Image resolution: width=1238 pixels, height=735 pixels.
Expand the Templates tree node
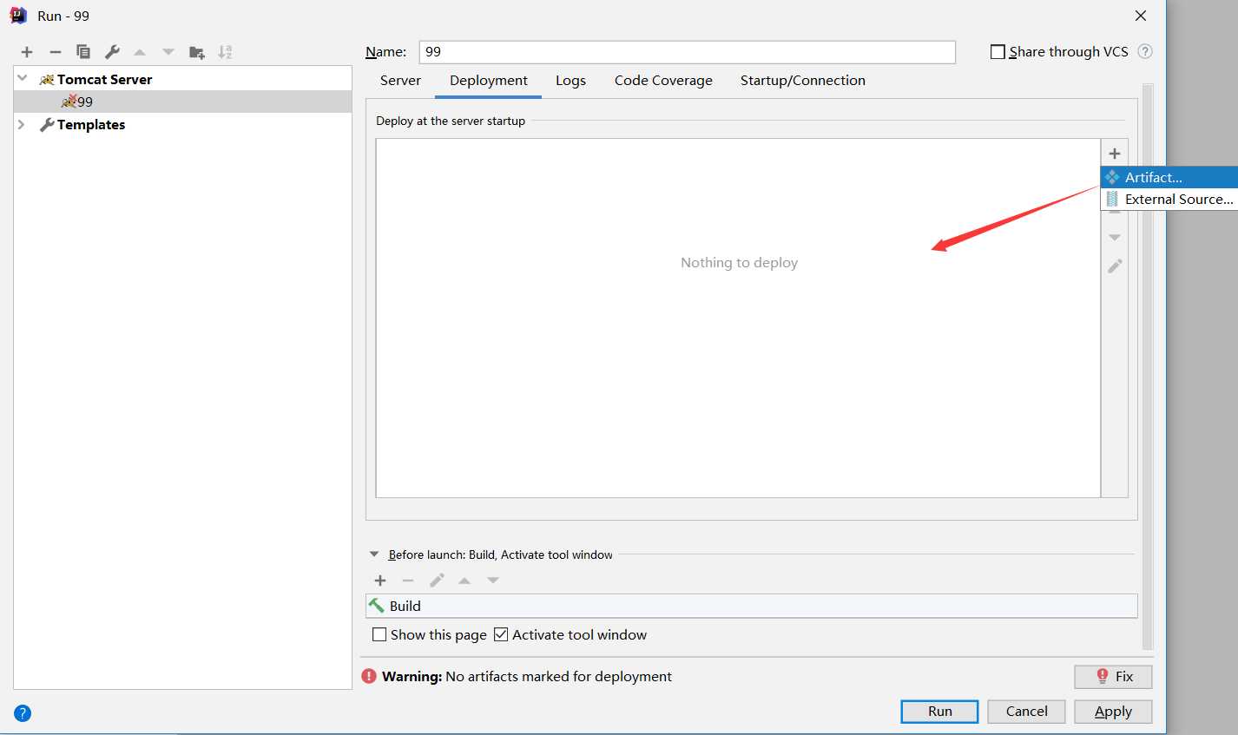[x=22, y=124]
